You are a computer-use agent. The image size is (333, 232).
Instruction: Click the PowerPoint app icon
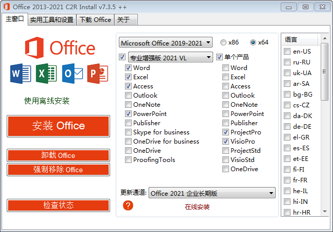(x=97, y=74)
